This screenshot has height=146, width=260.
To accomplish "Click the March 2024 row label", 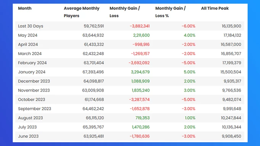I will click(30, 54).
